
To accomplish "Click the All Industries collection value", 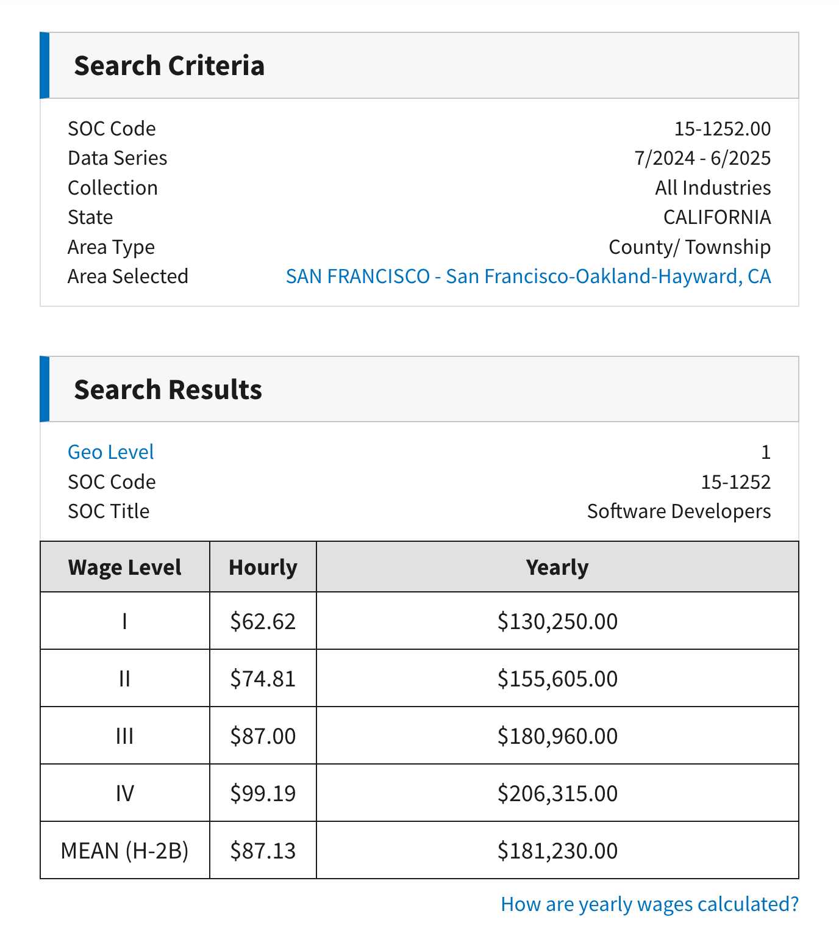I will pyautogui.click(x=713, y=187).
